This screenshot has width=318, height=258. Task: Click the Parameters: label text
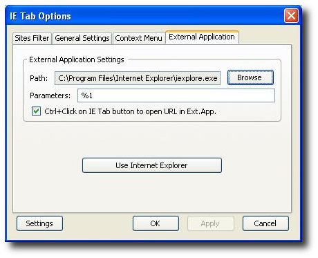[50, 95]
